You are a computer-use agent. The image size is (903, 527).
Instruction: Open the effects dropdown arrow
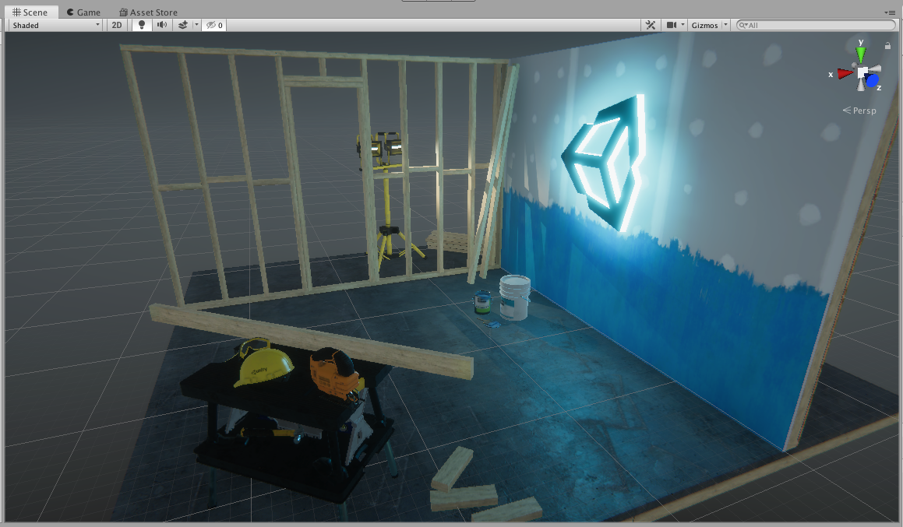click(x=196, y=24)
